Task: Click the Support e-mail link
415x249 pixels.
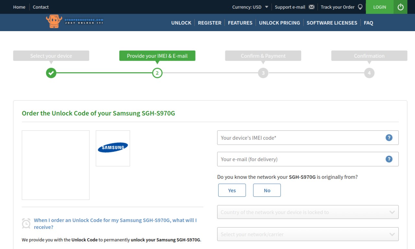Action: [x=290, y=7]
